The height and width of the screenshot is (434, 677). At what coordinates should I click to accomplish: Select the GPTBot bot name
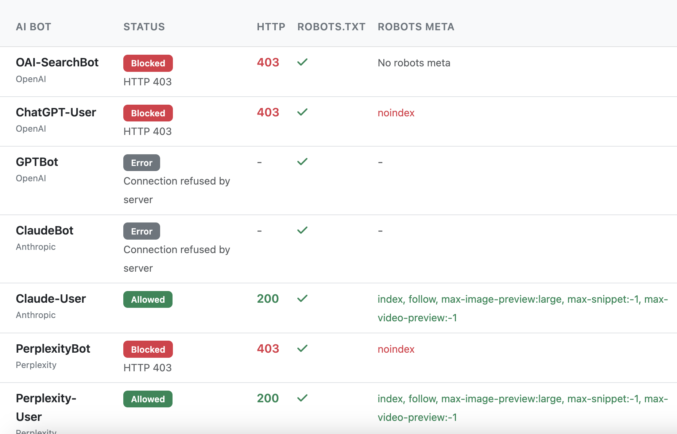(37, 162)
